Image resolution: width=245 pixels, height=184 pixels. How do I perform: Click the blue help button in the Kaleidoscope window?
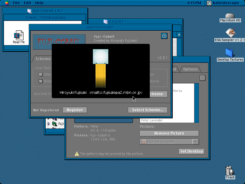pyautogui.click(x=164, y=36)
